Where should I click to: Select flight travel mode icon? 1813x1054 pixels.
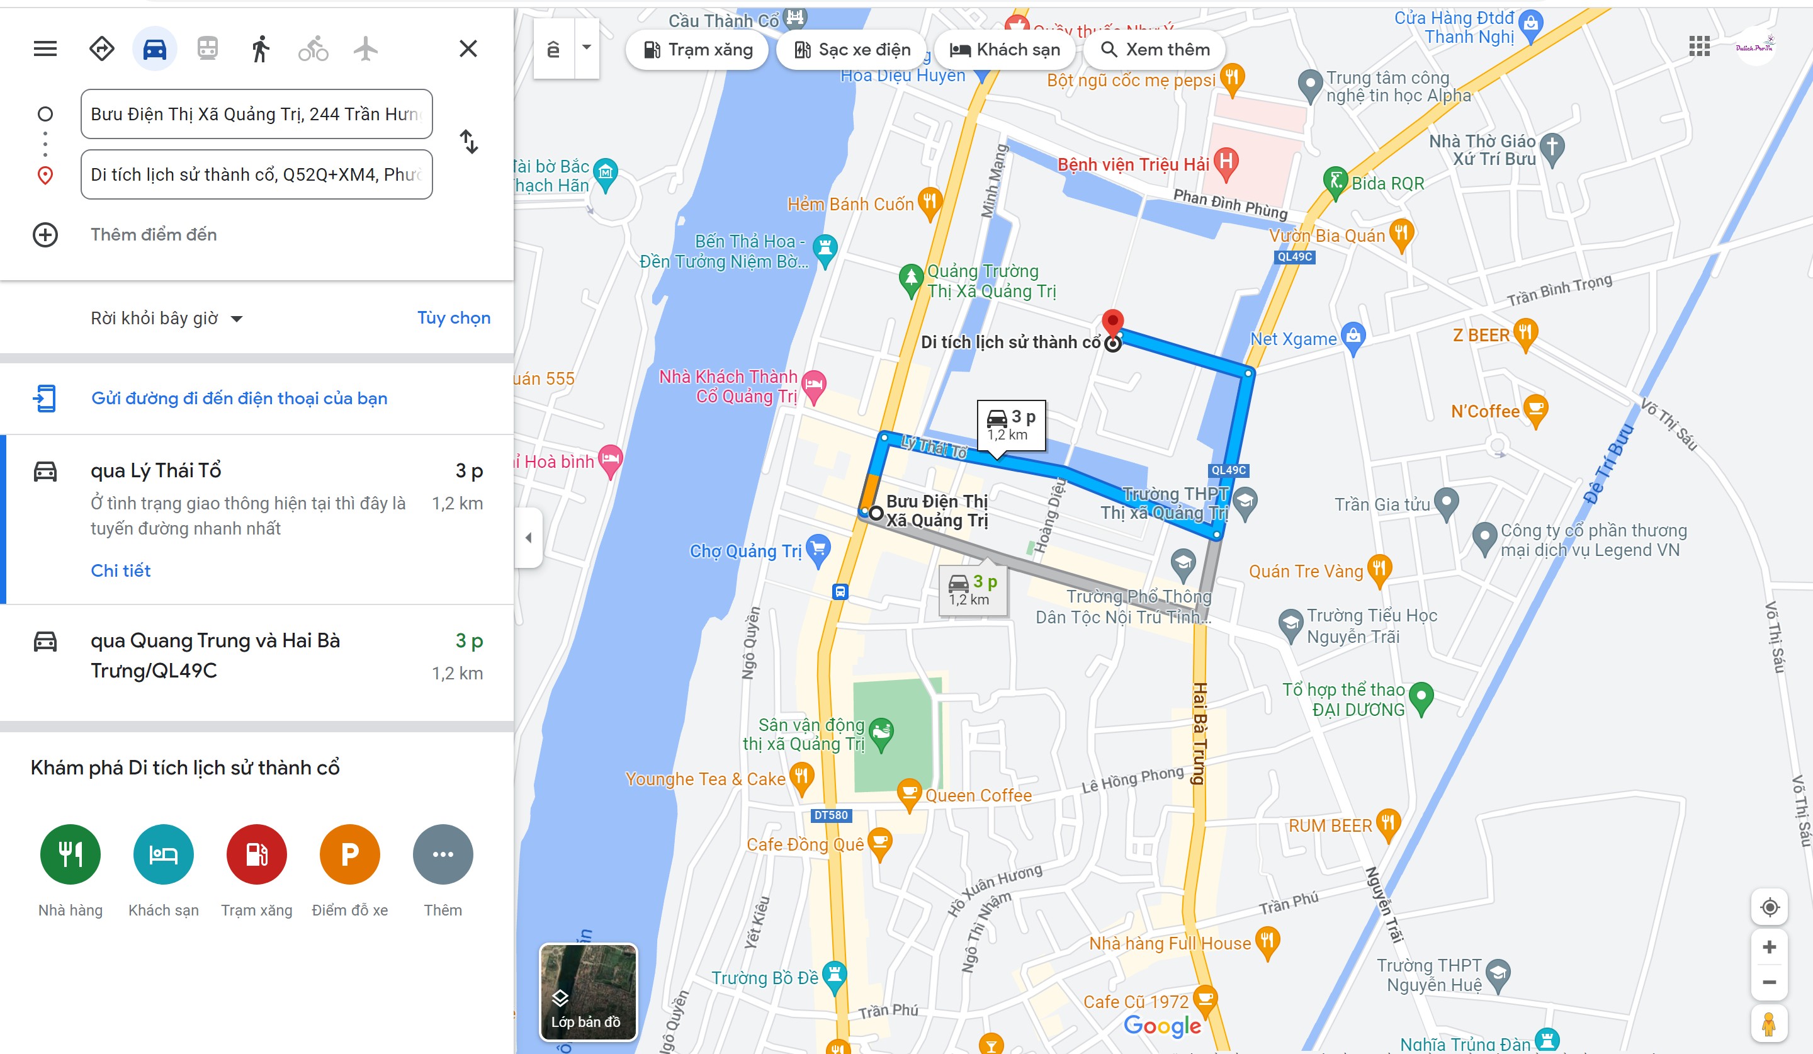(366, 49)
